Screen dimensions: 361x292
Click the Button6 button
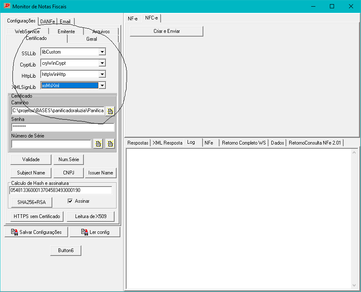pos(66,250)
